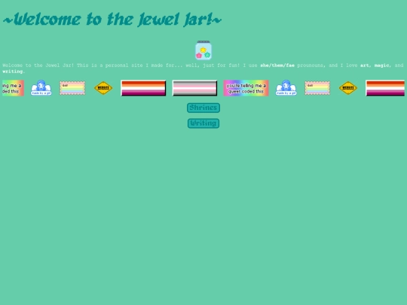Click the jewel jar pixel icon
The height and width of the screenshot is (305, 407).
point(203,50)
